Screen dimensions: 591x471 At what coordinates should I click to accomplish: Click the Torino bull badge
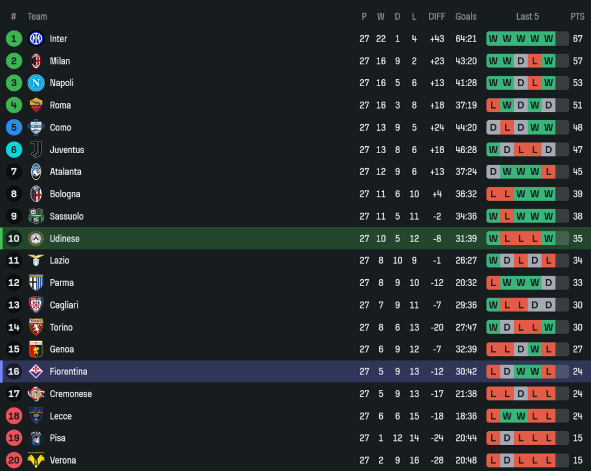(x=36, y=327)
